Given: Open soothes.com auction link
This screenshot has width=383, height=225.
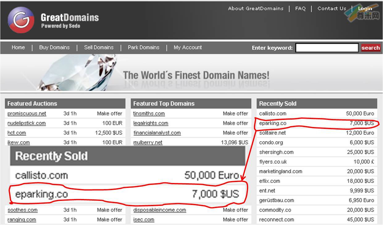Looking at the screenshot, I should (23, 210).
